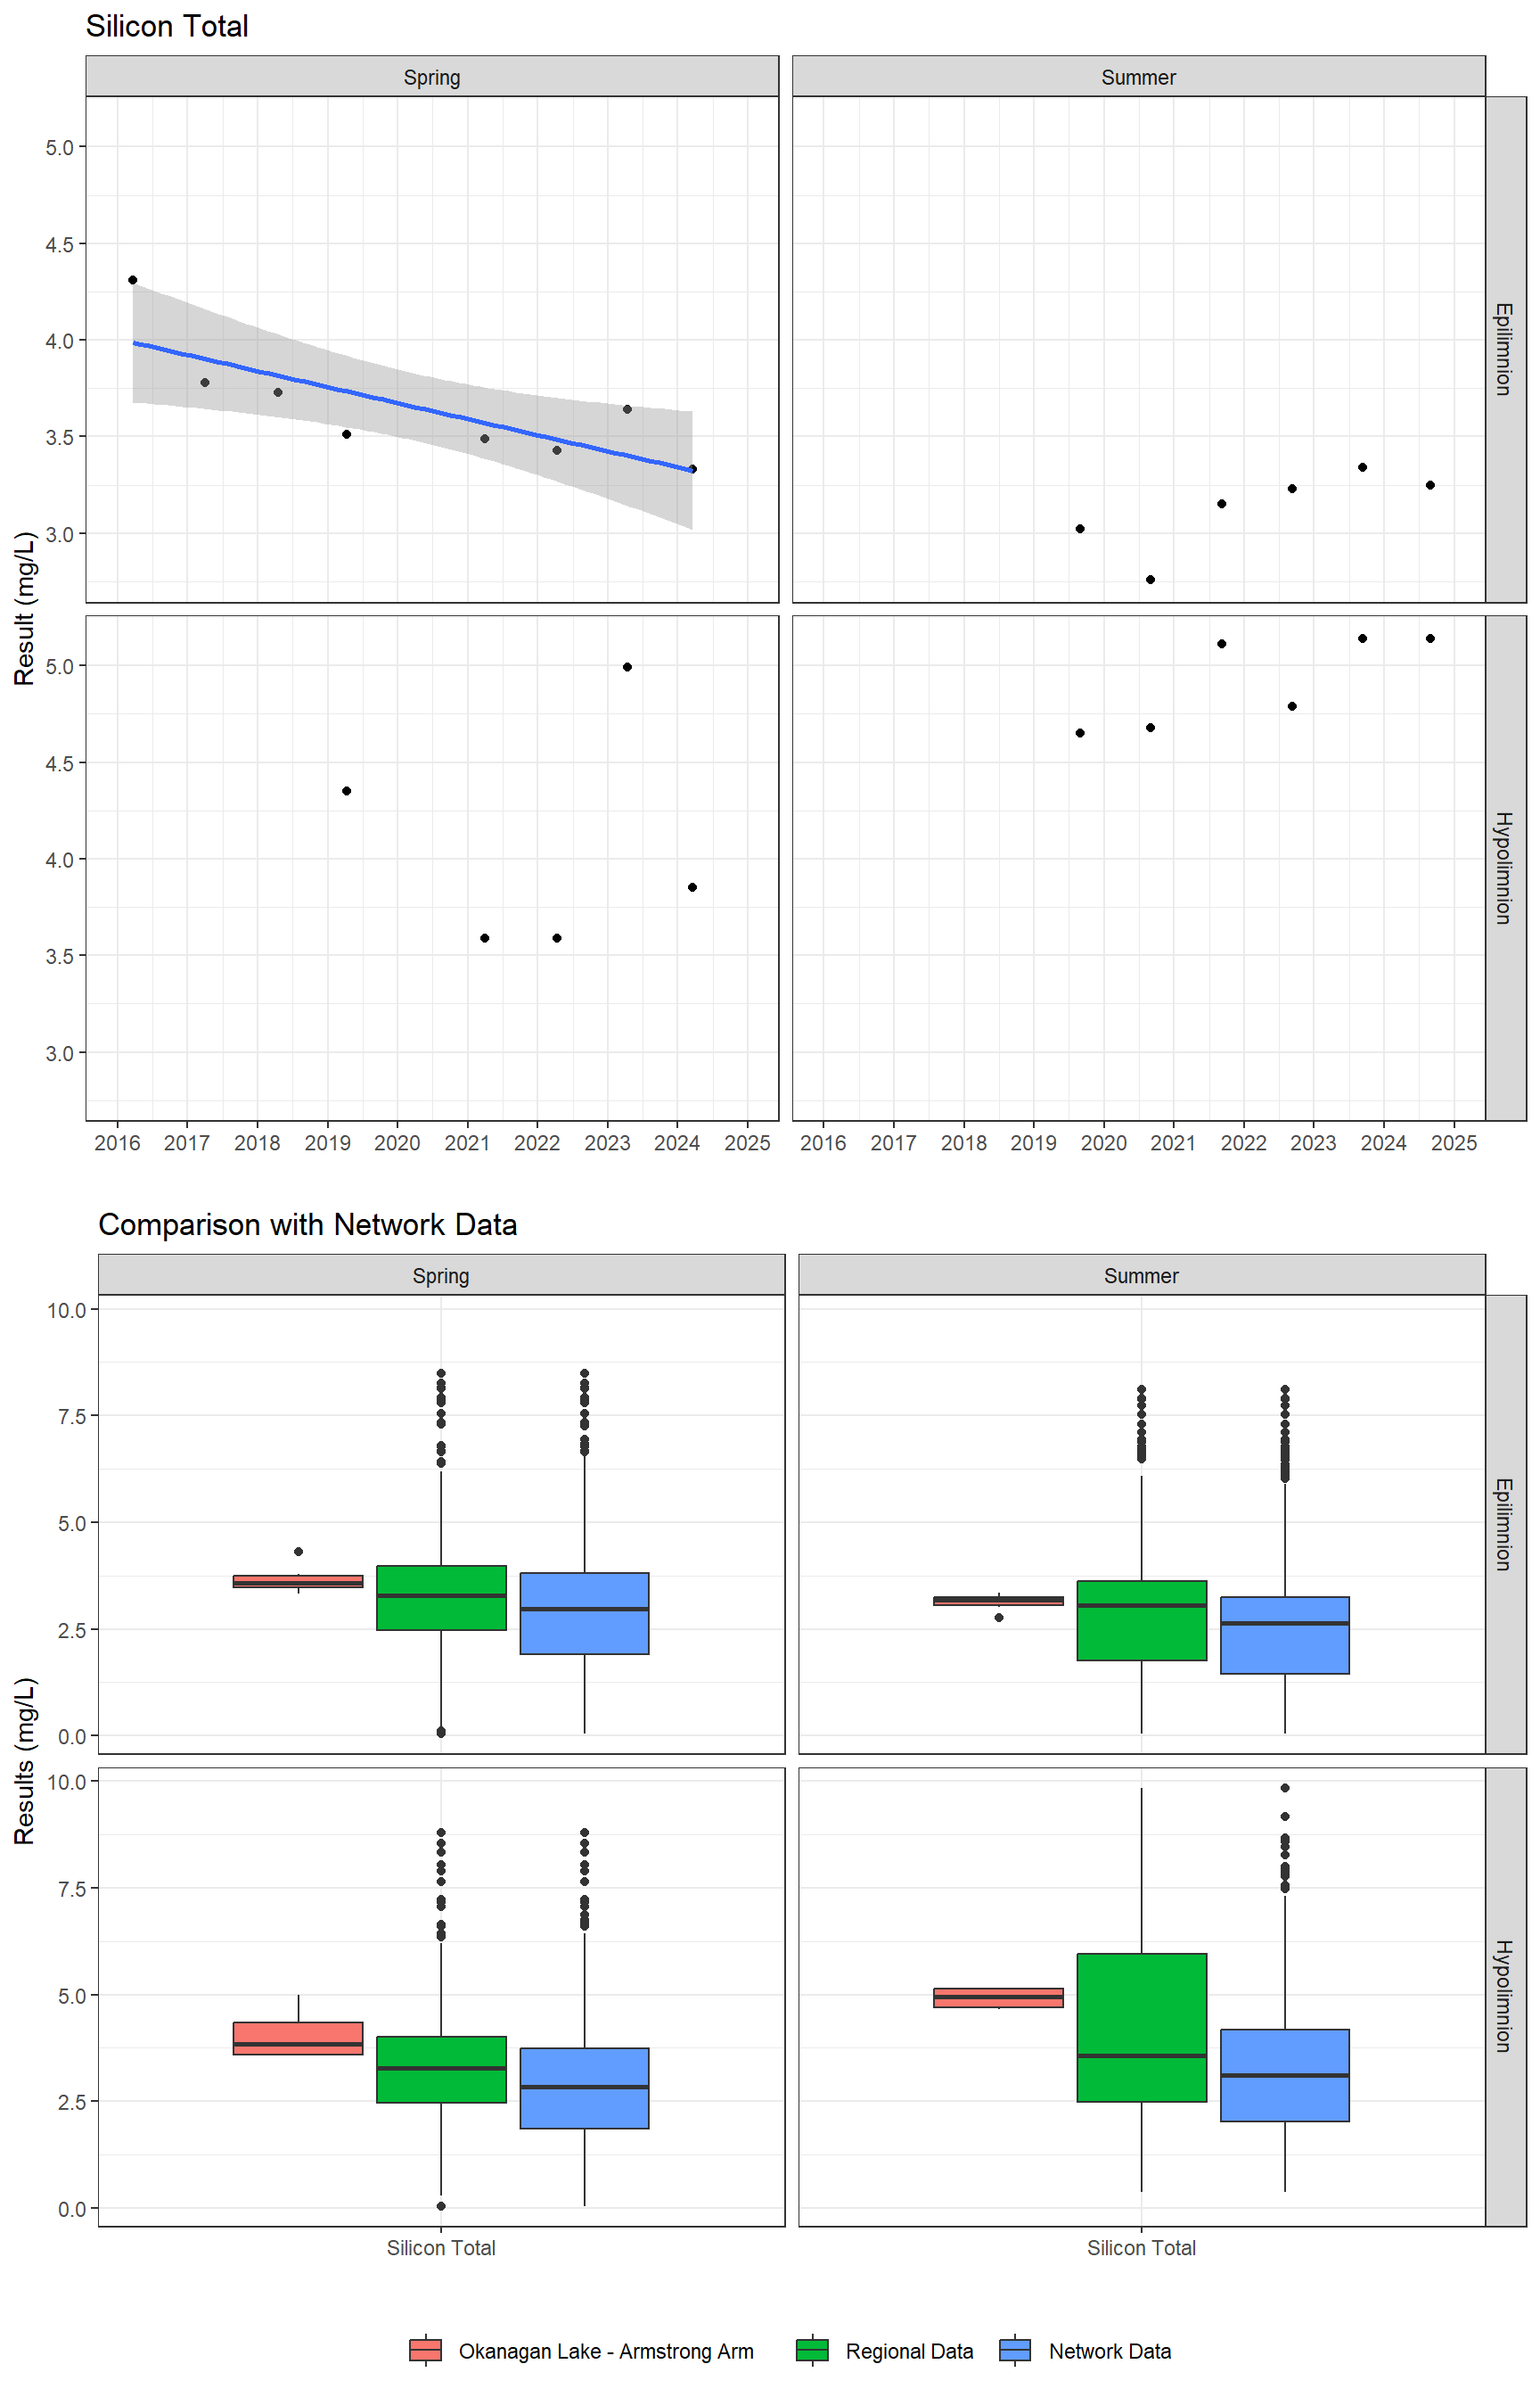Click the Summer facet header of comparison chart

coord(1141,1275)
